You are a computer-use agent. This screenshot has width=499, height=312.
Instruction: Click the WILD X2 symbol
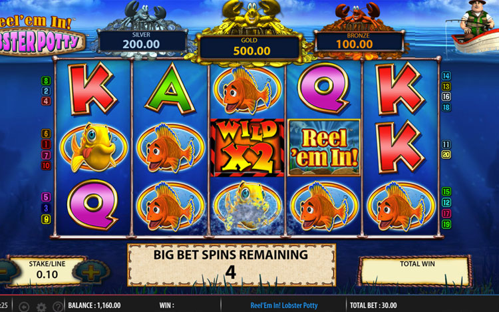pos(248,148)
